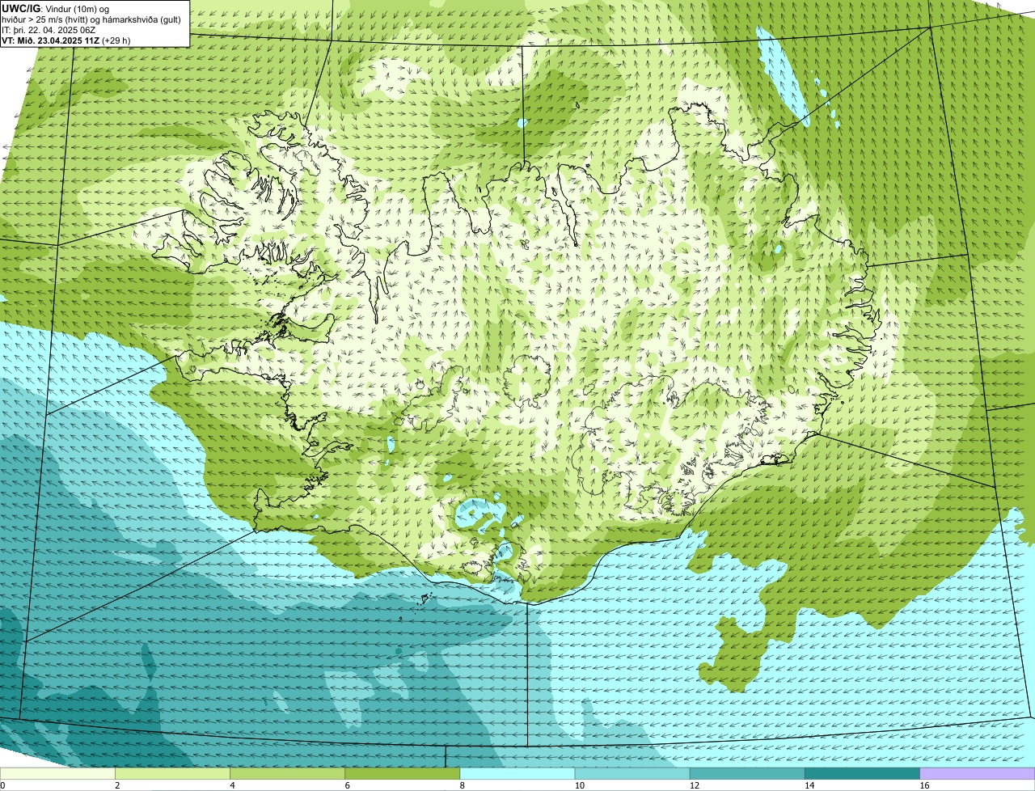Select the 'VT: Mið. 23.04.2025 11Z (+29 h)' line
The width and height of the screenshot is (1035, 791).
coord(66,40)
